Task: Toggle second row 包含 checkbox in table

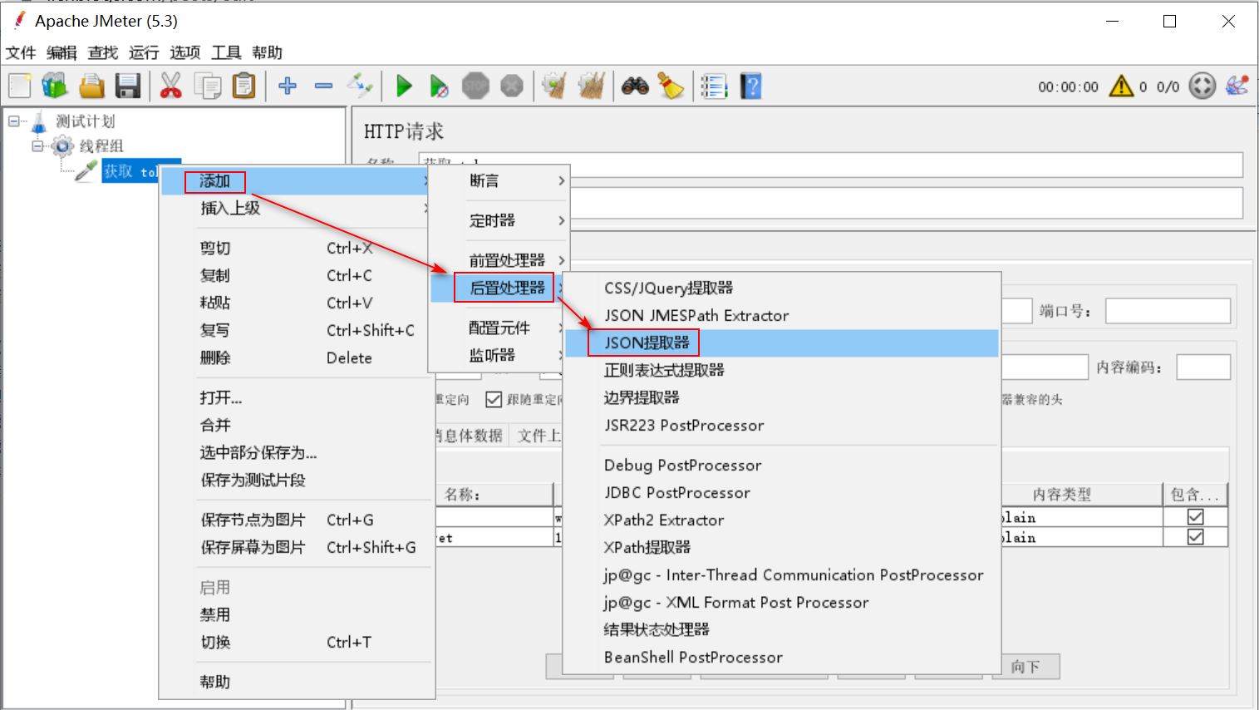Action: pyautogui.click(x=1195, y=537)
